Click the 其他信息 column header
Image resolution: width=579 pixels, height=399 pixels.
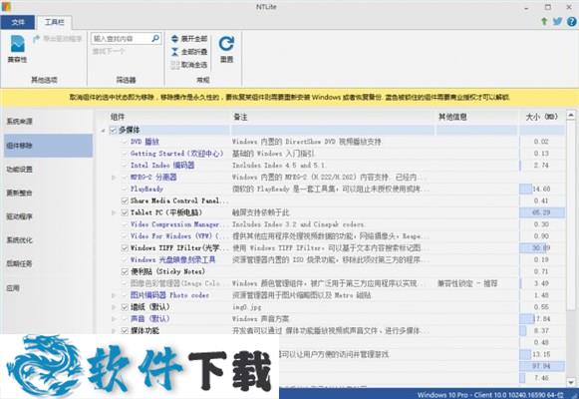tap(452, 117)
